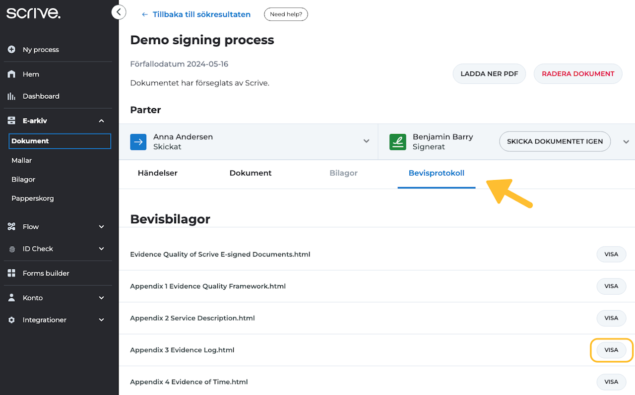Image resolution: width=635 pixels, height=395 pixels.
Task: Collapse the E-arkiv sidebar section
Action: point(101,121)
